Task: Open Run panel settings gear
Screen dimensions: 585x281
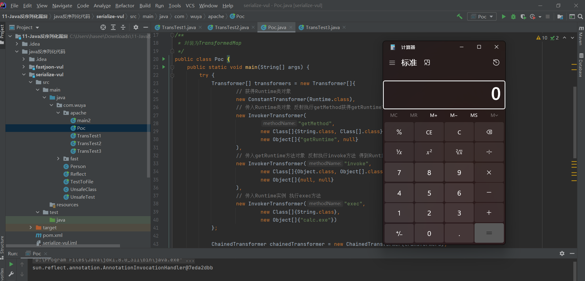Action: (x=562, y=253)
